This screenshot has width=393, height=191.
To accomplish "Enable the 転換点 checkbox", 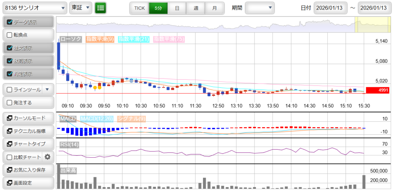I will tap(10, 35).
